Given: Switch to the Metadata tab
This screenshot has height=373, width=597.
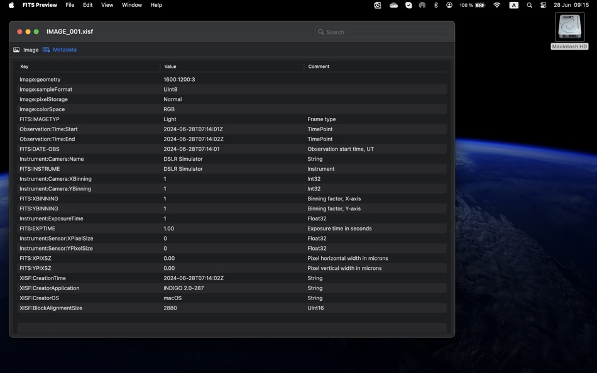Looking at the screenshot, I should click(60, 50).
